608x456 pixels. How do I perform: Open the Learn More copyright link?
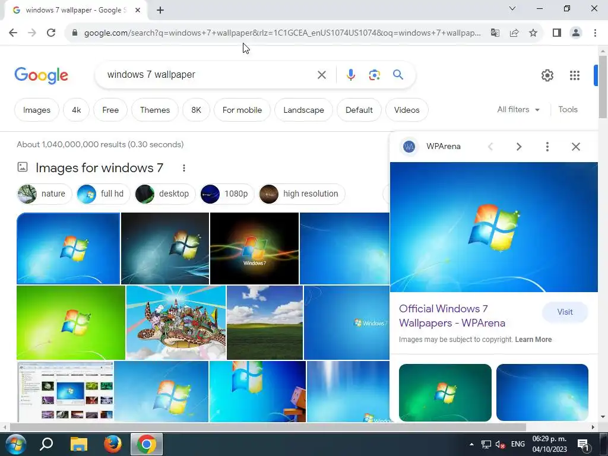(x=533, y=340)
